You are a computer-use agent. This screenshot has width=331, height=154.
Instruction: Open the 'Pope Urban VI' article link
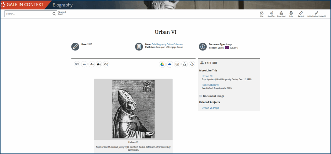(x=210, y=85)
